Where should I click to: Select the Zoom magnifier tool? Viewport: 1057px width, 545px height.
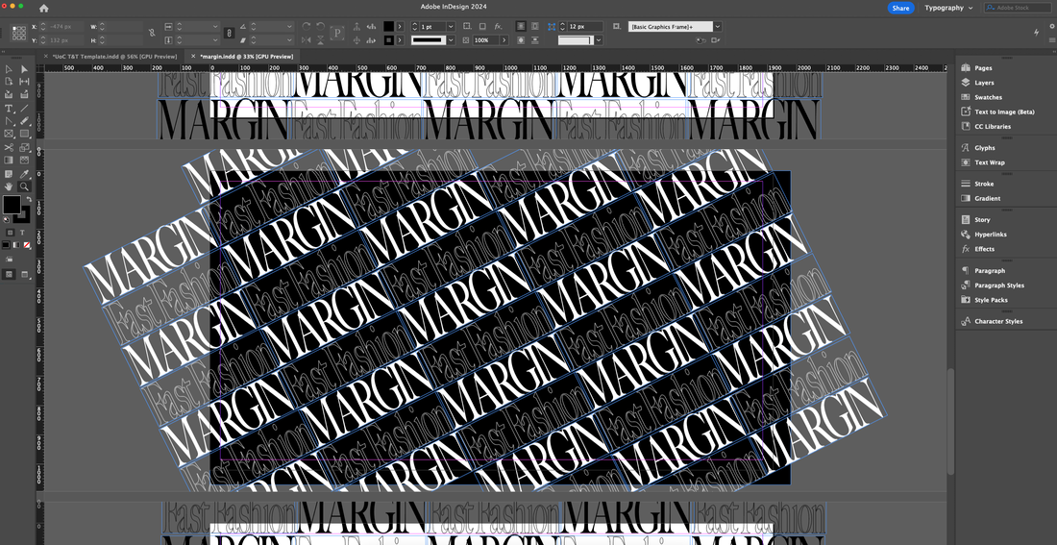(x=24, y=186)
